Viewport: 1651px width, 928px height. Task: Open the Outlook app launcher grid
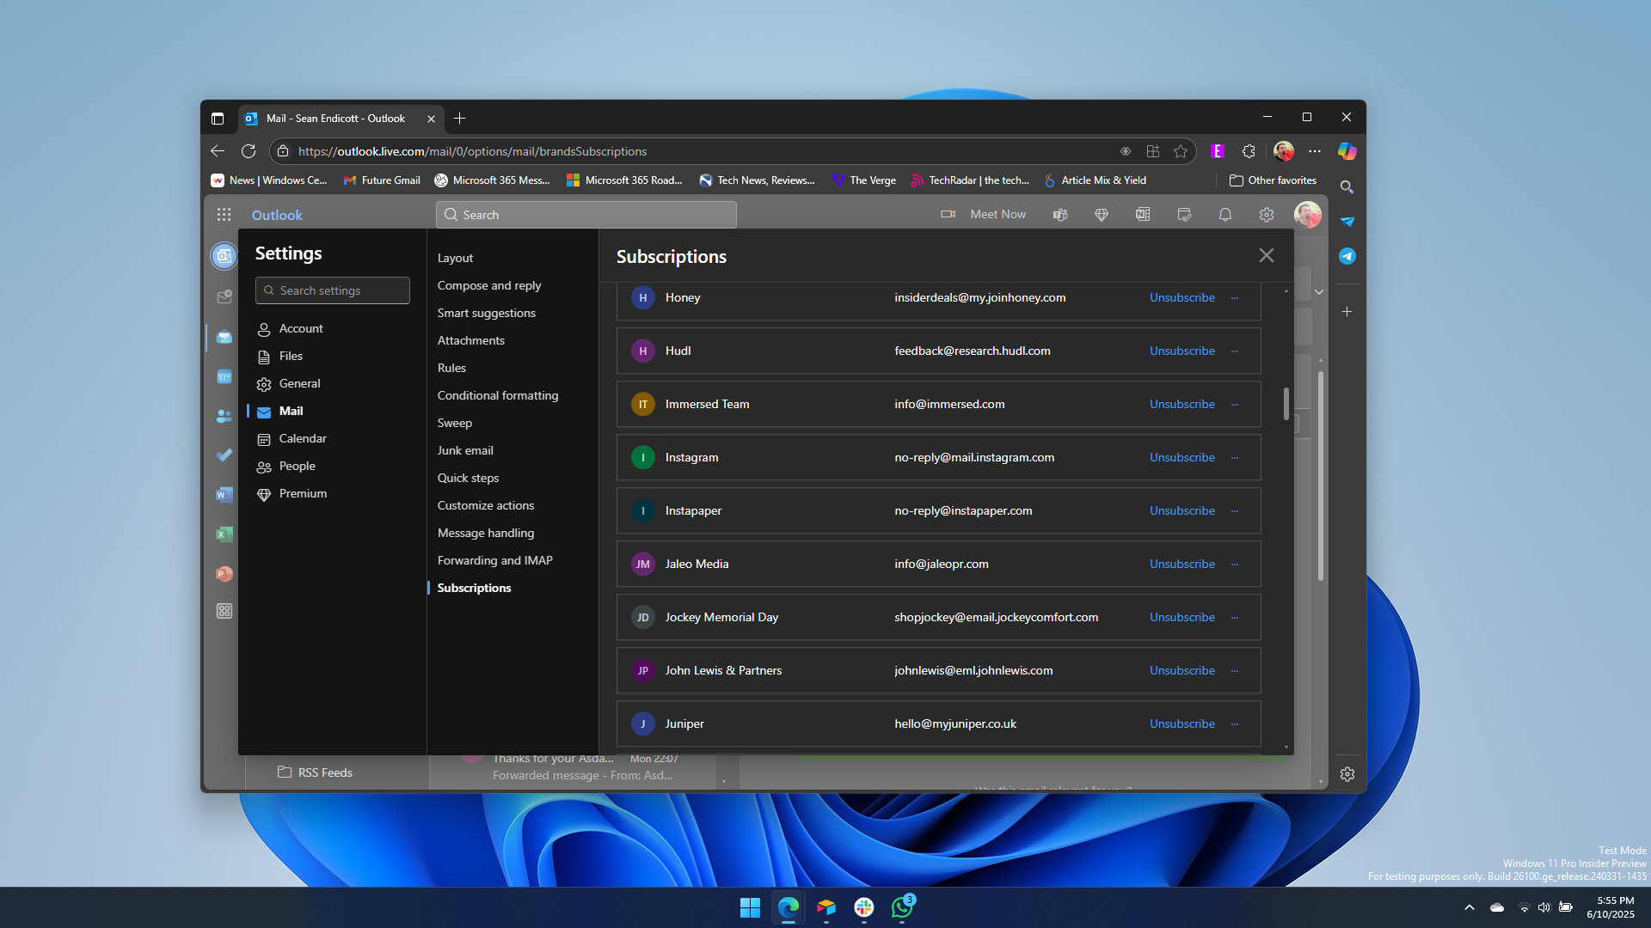coord(224,215)
